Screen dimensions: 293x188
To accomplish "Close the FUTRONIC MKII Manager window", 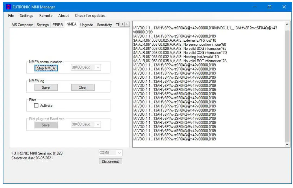I will [x=284, y=7].
